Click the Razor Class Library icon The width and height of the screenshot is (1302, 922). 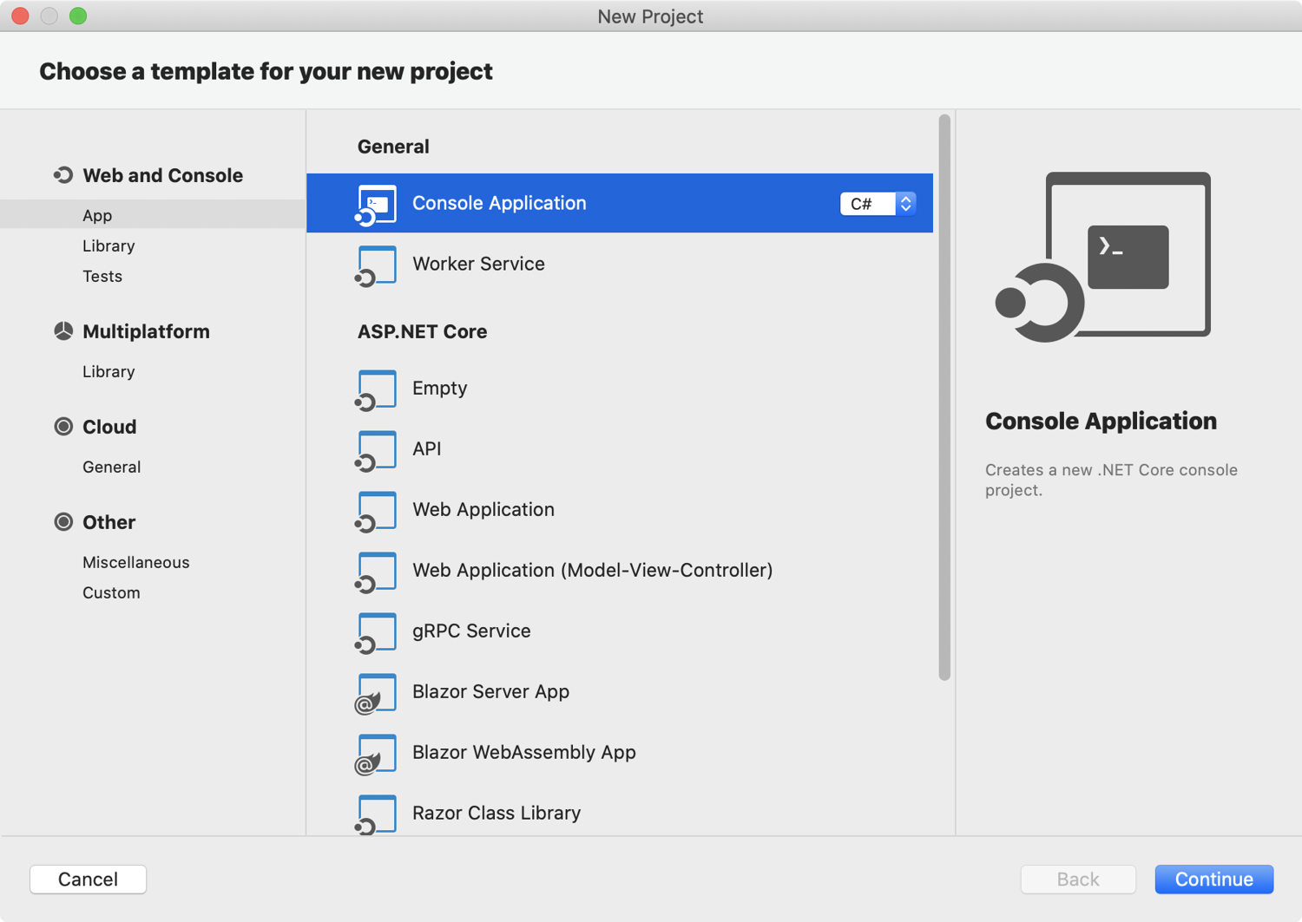[376, 814]
